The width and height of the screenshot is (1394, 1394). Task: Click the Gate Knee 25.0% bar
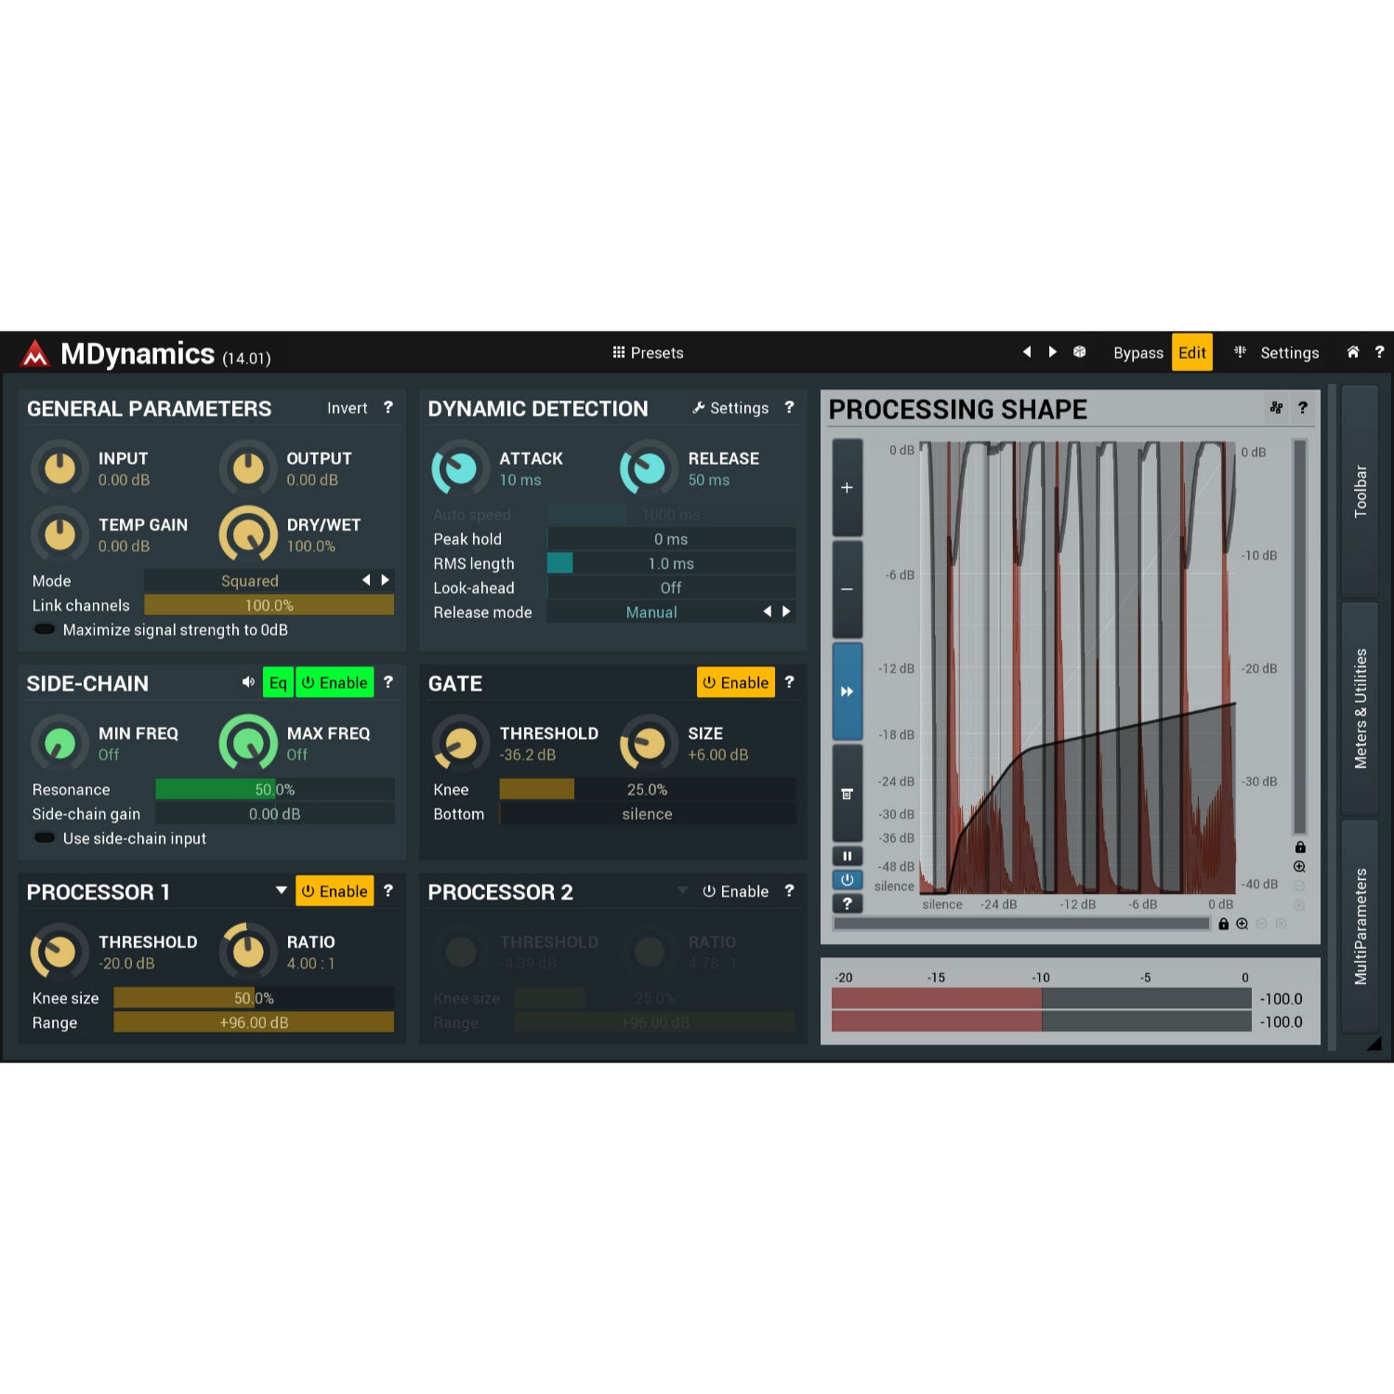click(x=648, y=789)
